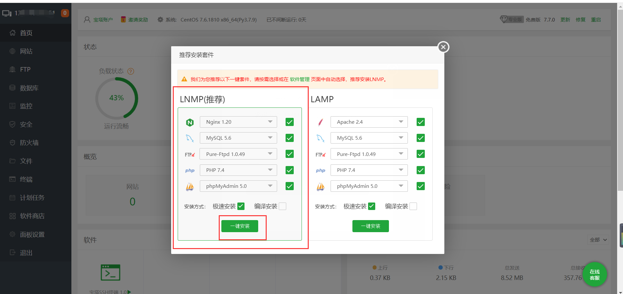This screenshot has height=294, width=623.
Task: Open the LNMP phpMyAdmin 5.0 dropdown
Action: (238, 186)
